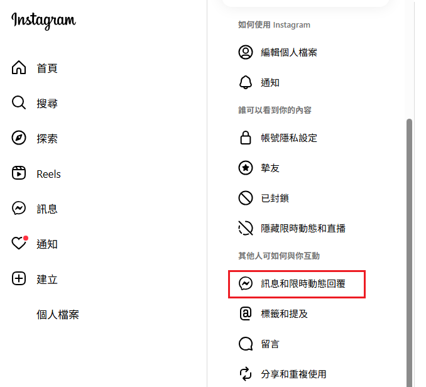Select 隱藏限時動態和直播 option
The height and width of the screenshot is (387, 426).
pos(303,228)
